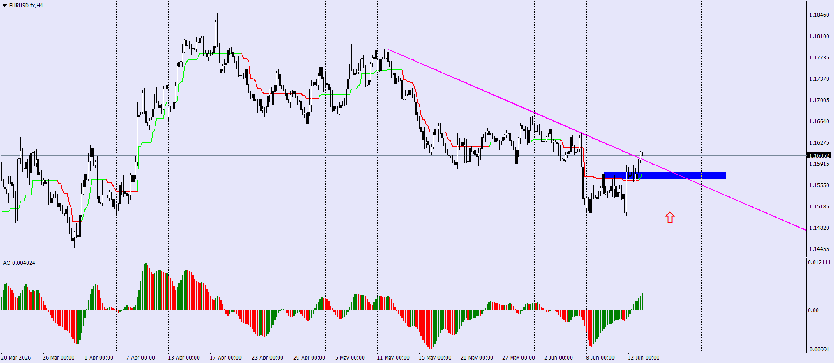Click the 1.18100 price scale label
Image resolution: width=834 pixels, height=363 pixels.
tap(819, 36)
